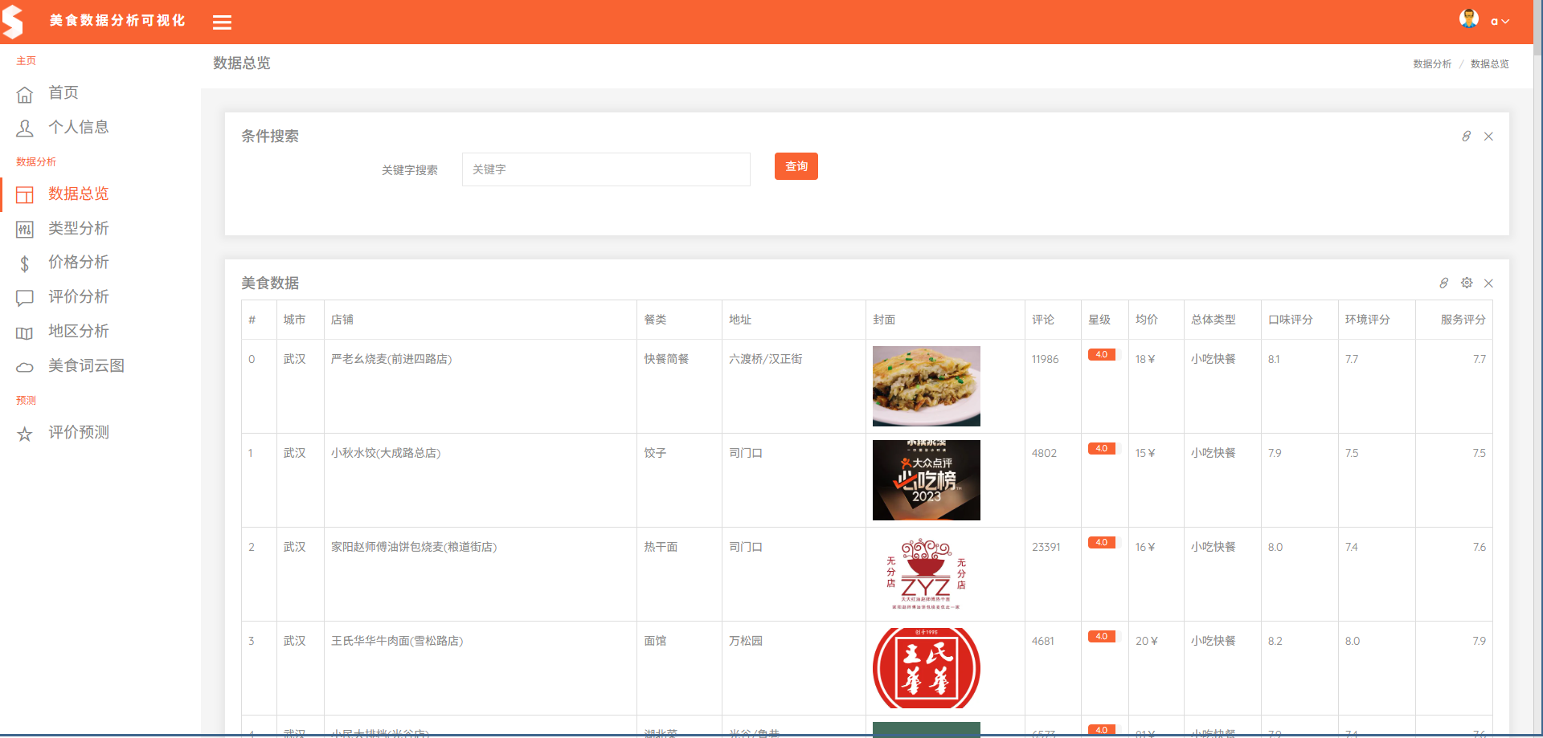This screenshot has width=1543, height=738.
Task: Click the person icon beside 个人信息
Action: [25, 128]
